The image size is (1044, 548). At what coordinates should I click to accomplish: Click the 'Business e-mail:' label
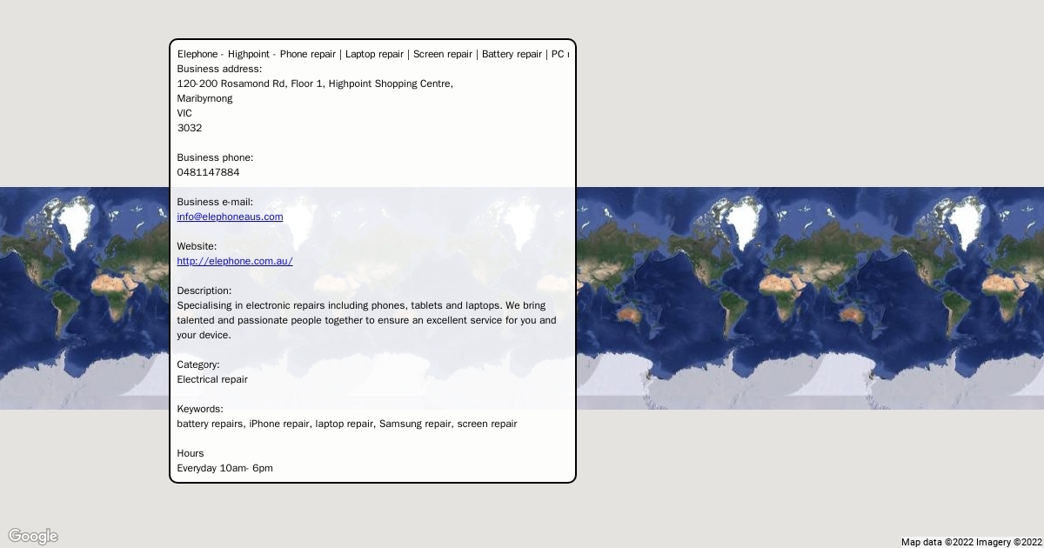(215, 202)
